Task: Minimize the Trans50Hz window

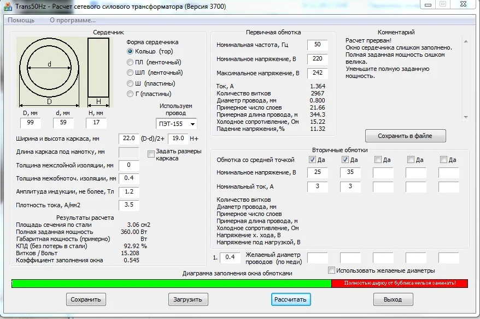Action: (x=428, y=4)
